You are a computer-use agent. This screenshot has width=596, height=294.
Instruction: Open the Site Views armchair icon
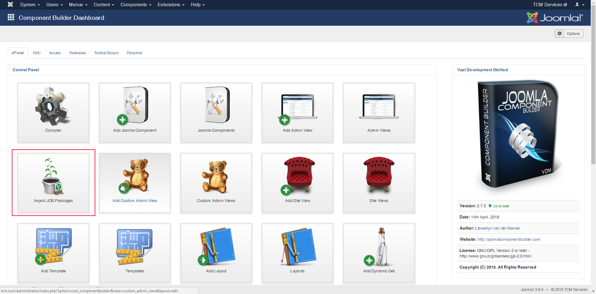coord(379,175)
